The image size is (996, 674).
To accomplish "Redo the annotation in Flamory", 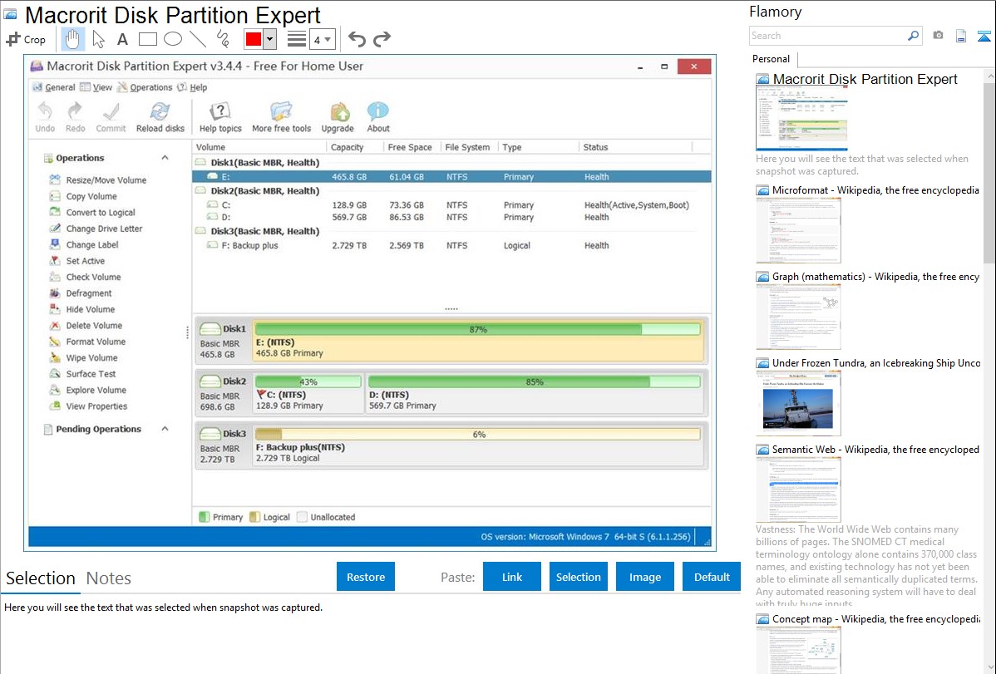I will [x=382, y=39].
